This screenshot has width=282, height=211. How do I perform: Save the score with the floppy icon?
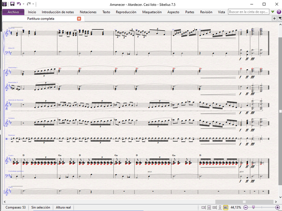coord(12,4)
